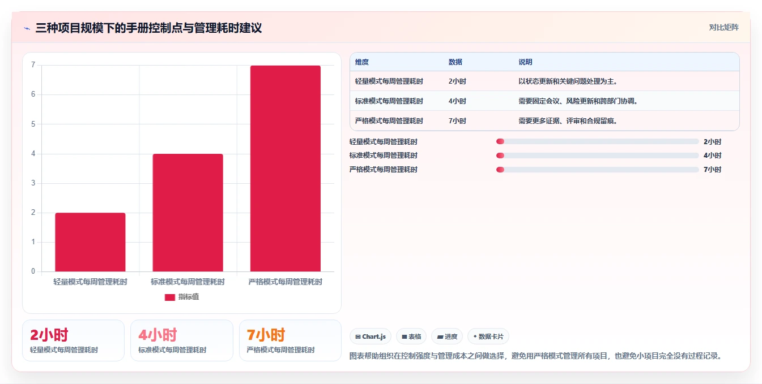The image size is (762, 384).
Task: Select the 进度 tag chip
Action: tap(447, 336)
